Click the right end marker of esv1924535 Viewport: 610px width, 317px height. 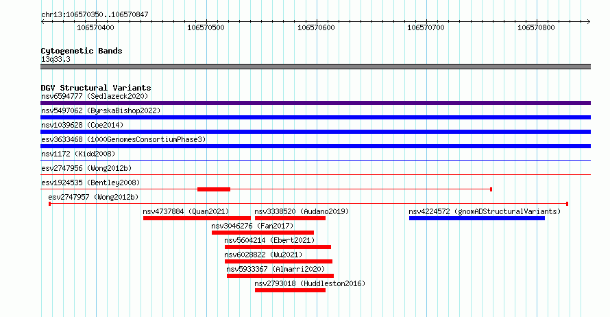tap(491, 189)
